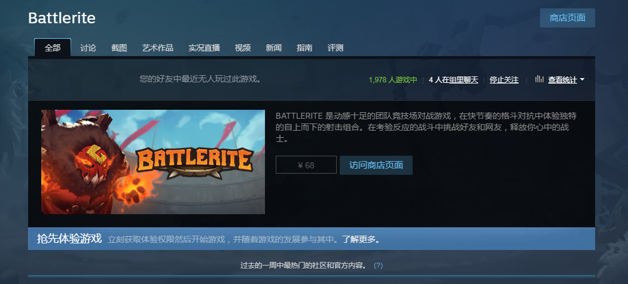Click the BATTLERITE game description paragraph
The height and width of the screenshot is (284, 628).
coord(426,128)
